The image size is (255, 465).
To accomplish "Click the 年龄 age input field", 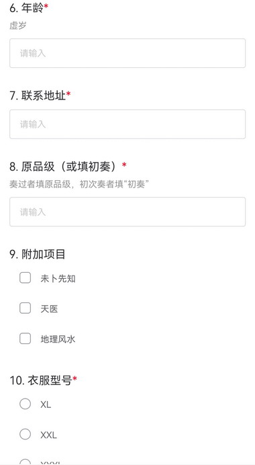I will 127,53.
